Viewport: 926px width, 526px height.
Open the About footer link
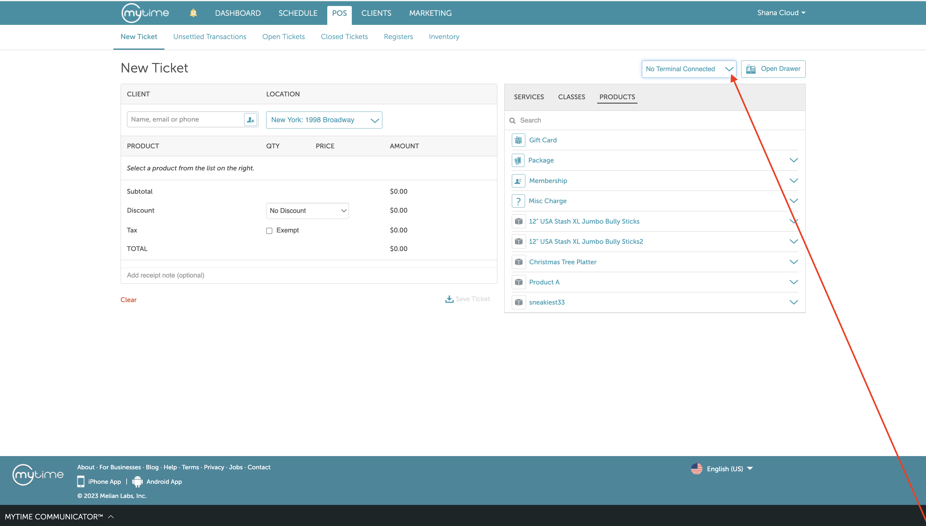click(x=86, y=467)
